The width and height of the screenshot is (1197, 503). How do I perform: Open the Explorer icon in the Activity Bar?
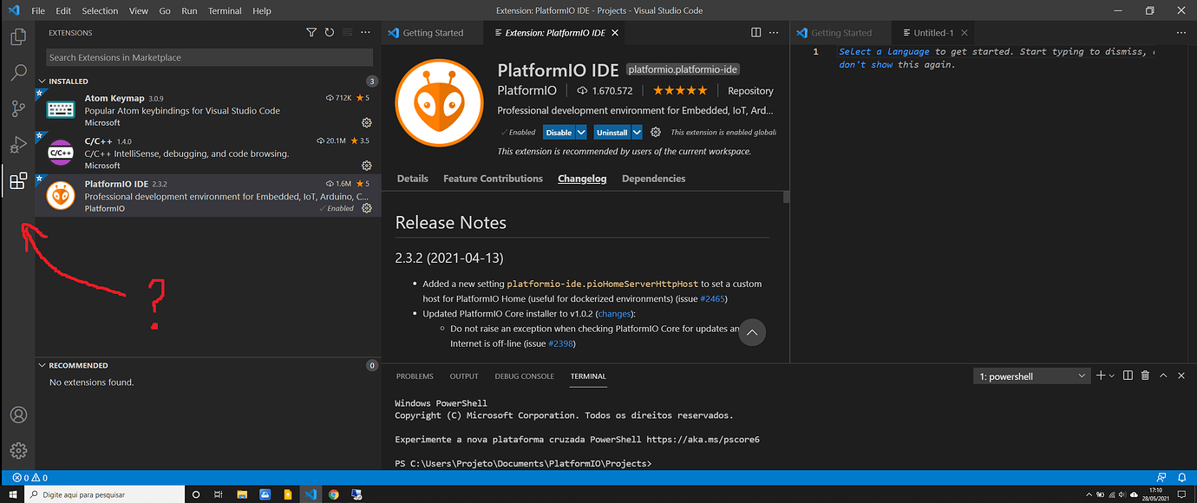click(18, 36)
